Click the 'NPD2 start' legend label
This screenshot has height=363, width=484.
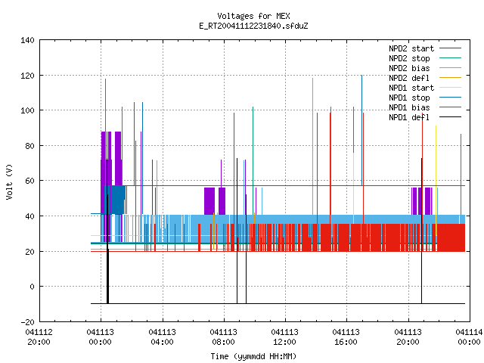[411, 48]
